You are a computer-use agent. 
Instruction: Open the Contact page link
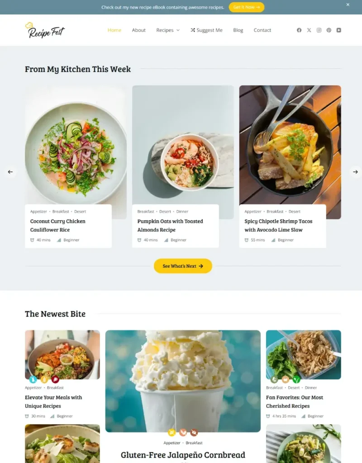262,30
